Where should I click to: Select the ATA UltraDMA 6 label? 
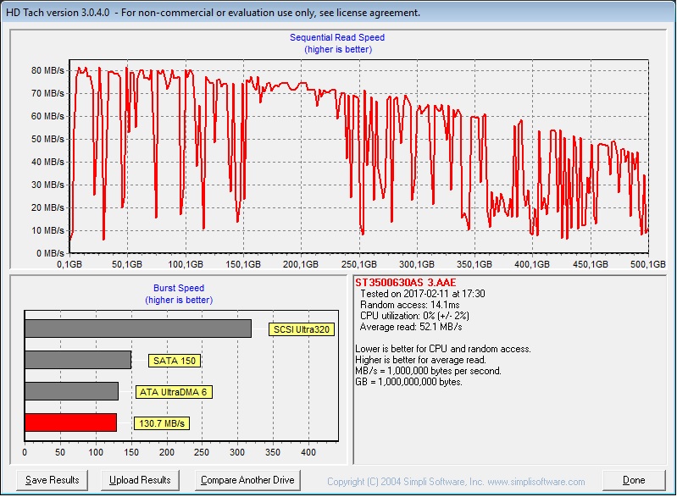(x=174, y=392)
